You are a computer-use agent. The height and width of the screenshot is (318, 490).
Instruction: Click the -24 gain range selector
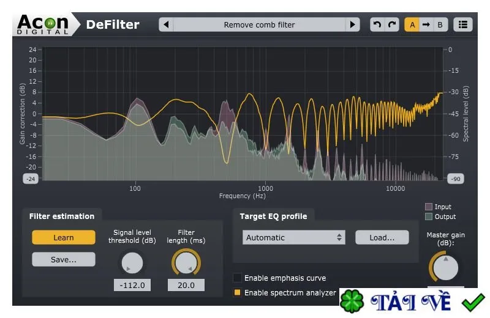(31, 179)
